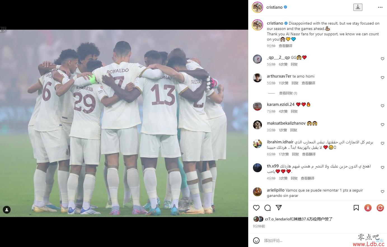Reply to maksatbekalizhanov's comment
Screen dimensions: 387x247
294,130
